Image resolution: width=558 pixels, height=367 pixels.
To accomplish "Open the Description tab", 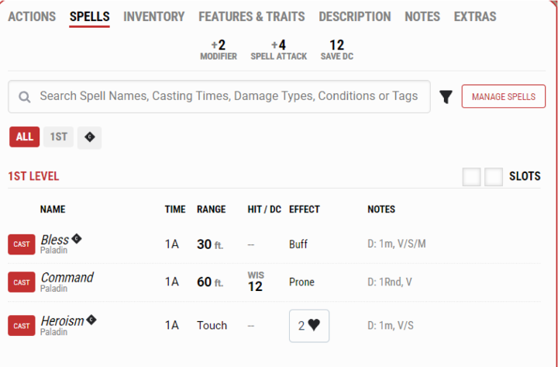I will pyautogui.click(x=355, y=17).
